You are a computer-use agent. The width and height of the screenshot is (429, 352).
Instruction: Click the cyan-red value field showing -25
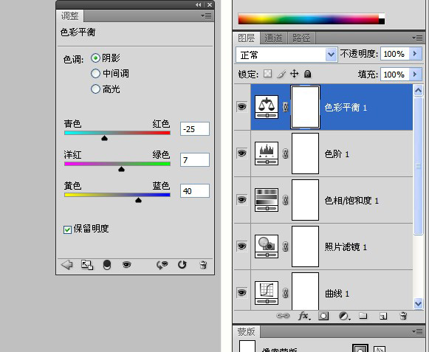195,129
